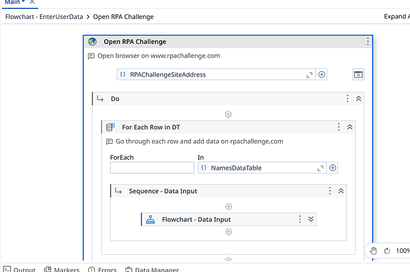Select the For Each Row in DT header
Image resolution: width=410 pixels, height=272 pixels.
[x=228, y=127]
